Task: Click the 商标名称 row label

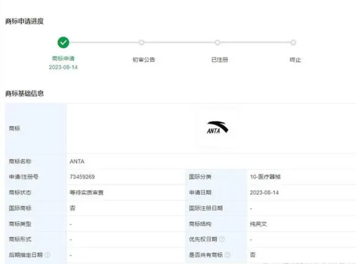Action: tap(20, 161)
